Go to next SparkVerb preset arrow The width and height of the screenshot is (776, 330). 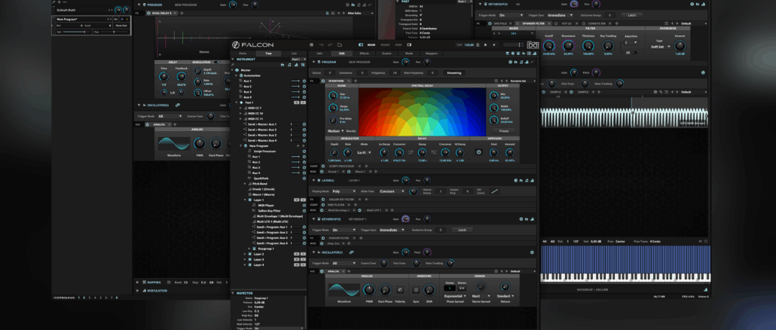[x=507, y=81]
